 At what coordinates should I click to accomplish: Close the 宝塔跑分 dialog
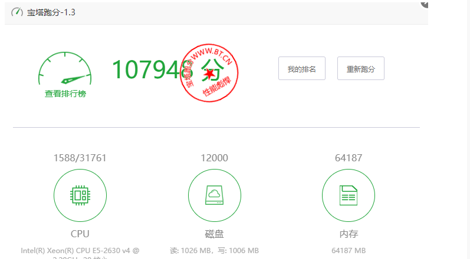[x=424, y=3]
